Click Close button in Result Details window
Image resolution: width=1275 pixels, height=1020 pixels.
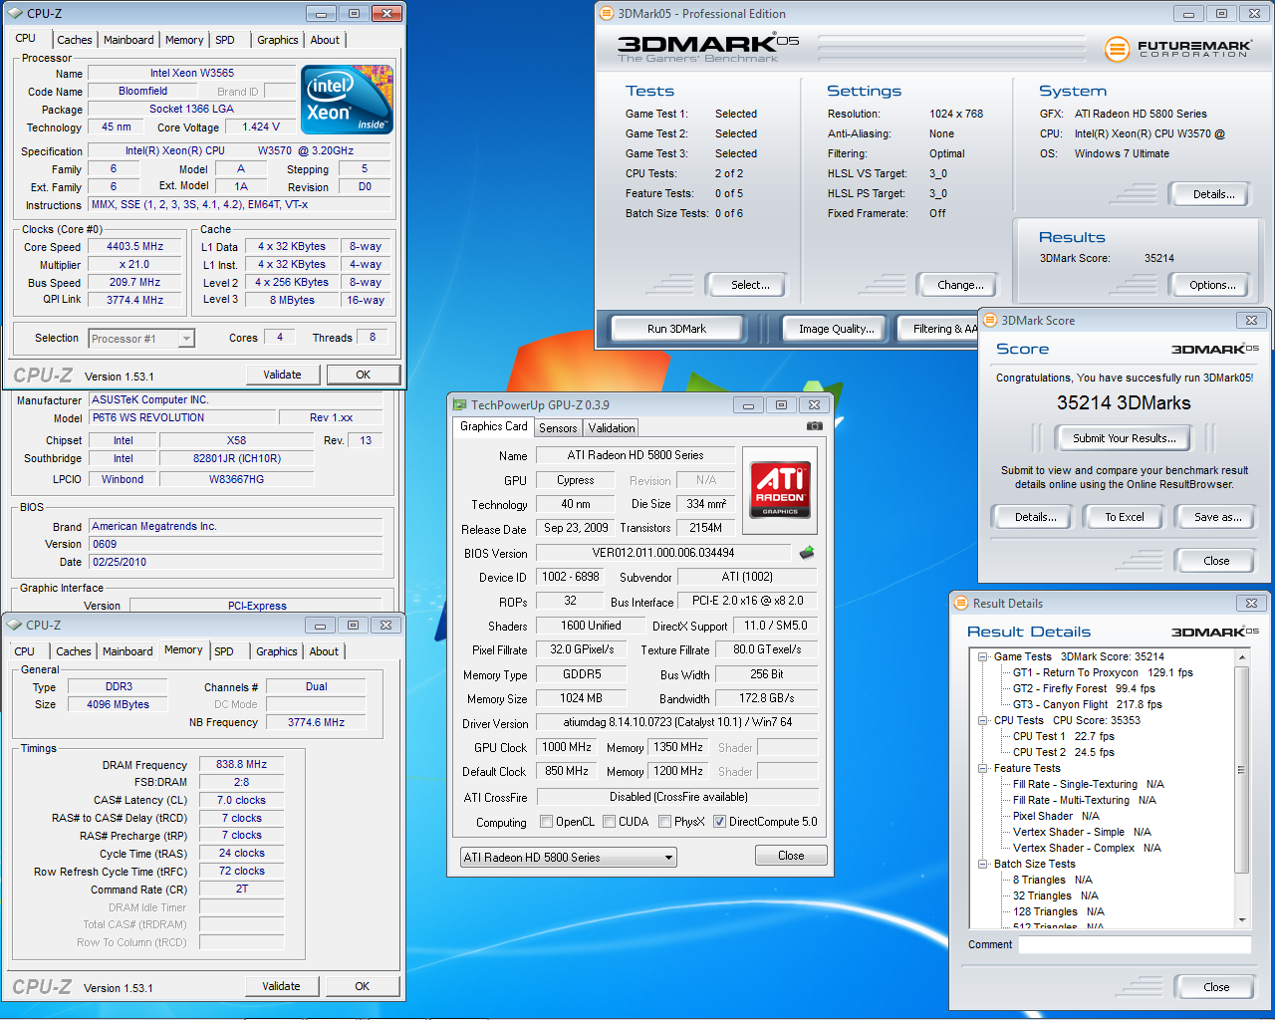[x=1215, y=987]
